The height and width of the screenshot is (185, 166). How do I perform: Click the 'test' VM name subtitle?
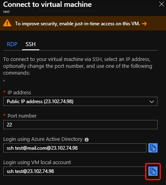[6, 12]
